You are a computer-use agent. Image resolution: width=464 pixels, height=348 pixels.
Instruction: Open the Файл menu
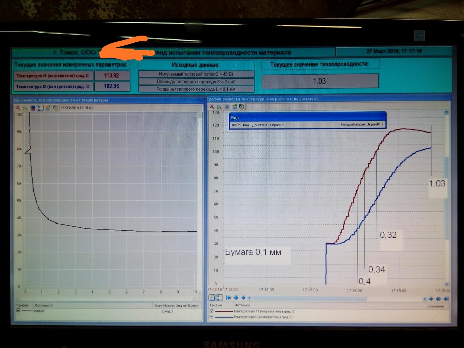coord(236,125)
